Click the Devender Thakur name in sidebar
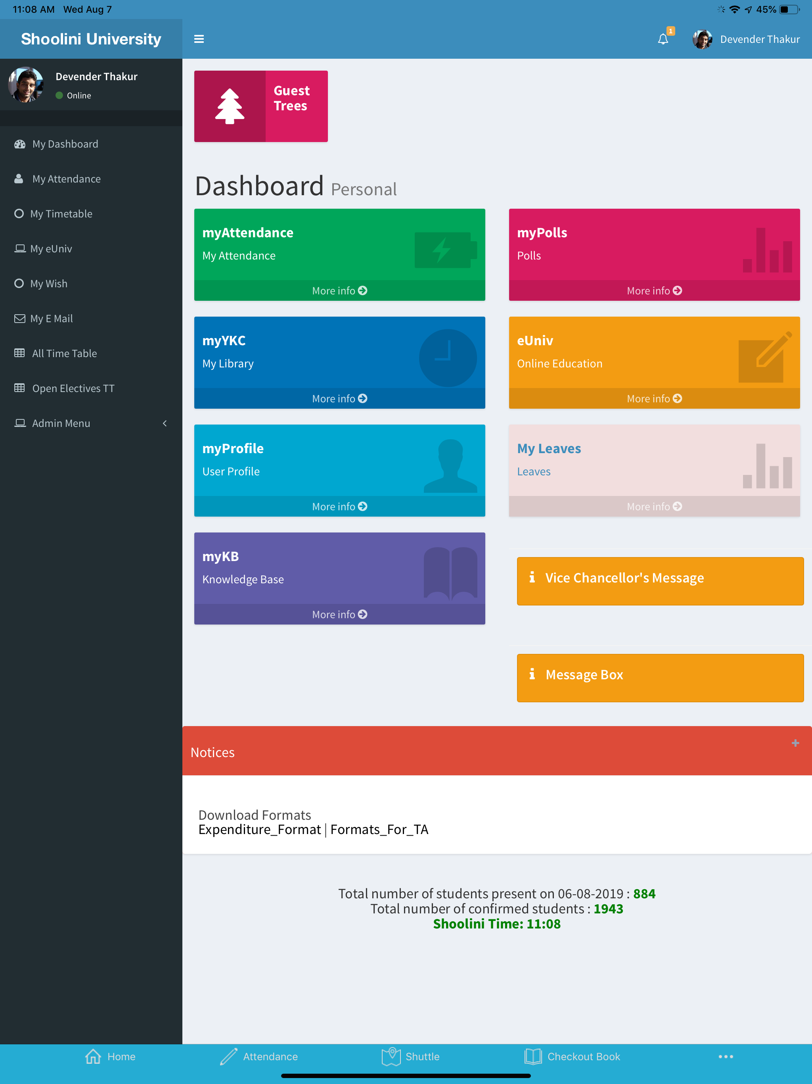The height and width of the screenshot is (1084, 812). pos(96,77)
